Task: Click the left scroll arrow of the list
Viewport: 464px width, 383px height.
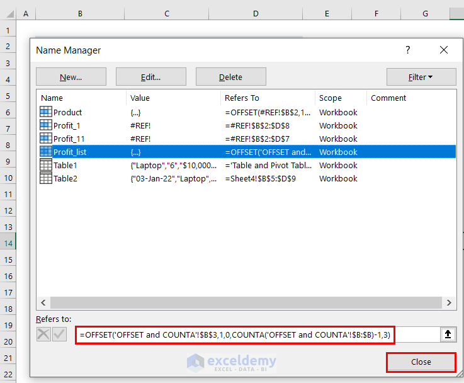Action: tap(43, 302)
